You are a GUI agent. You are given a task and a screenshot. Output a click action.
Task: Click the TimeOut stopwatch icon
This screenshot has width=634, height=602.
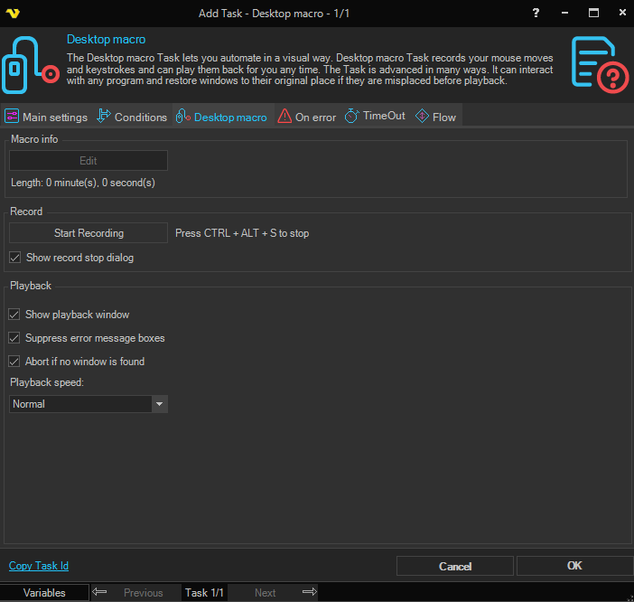pos(351,117)
